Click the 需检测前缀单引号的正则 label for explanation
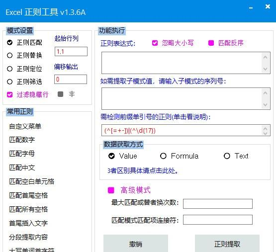This screenshot has height=252, width=276. (156, 117)
